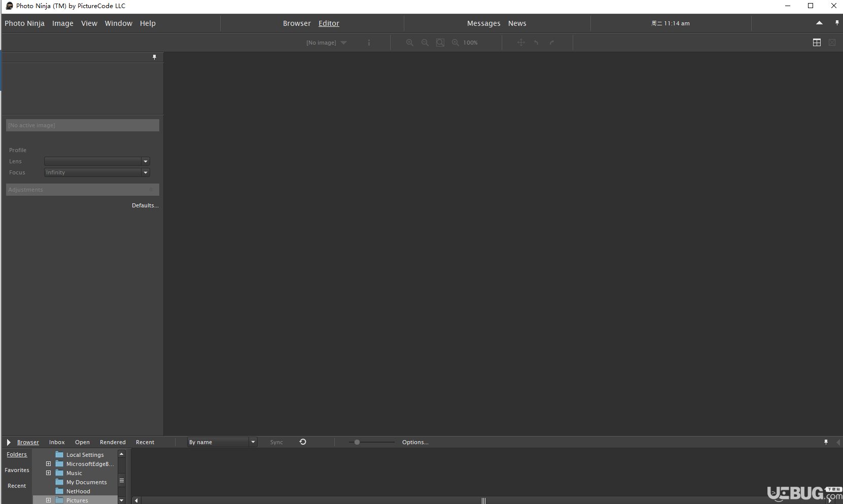Click the underlined Browser tab in bottom strip
This screenshot has width=843, height=504.
click(28, 442)
